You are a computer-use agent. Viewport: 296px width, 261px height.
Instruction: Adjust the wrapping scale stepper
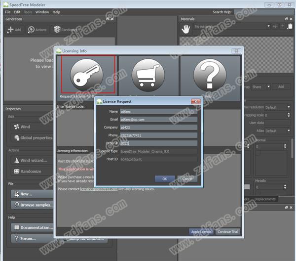(289, 115)
